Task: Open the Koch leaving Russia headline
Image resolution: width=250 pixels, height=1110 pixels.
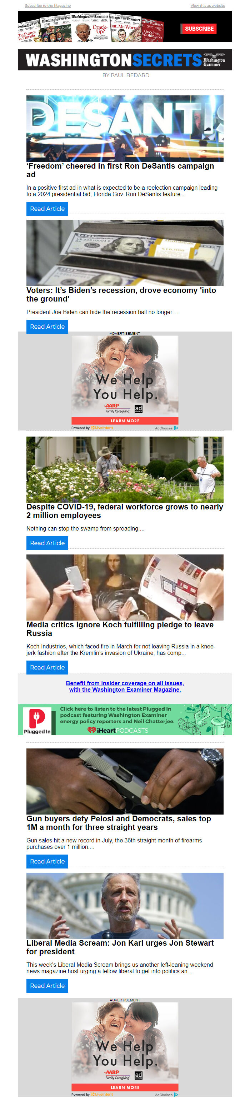Action: click(120, 629)
